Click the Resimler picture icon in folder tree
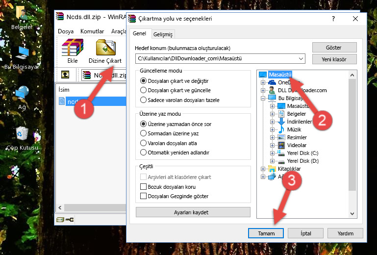 [x=281, y=137]
